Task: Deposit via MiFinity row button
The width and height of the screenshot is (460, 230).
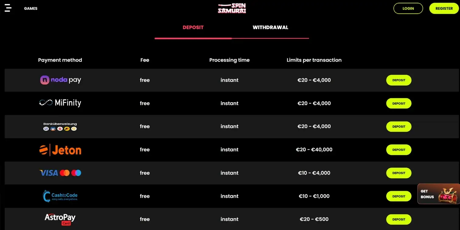Action: point(399,103)
